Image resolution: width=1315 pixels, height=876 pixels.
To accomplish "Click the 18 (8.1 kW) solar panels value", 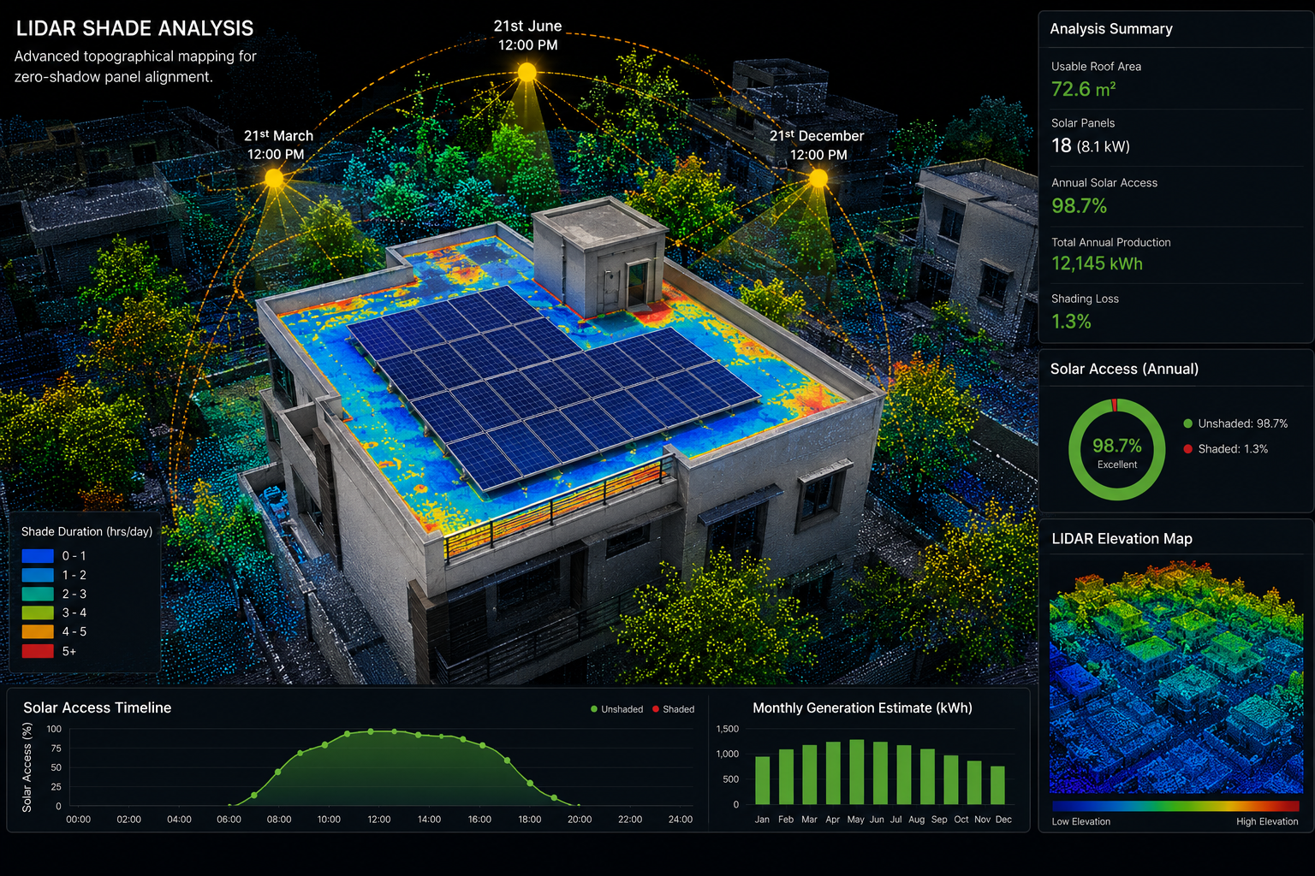I will point(1091,146).
